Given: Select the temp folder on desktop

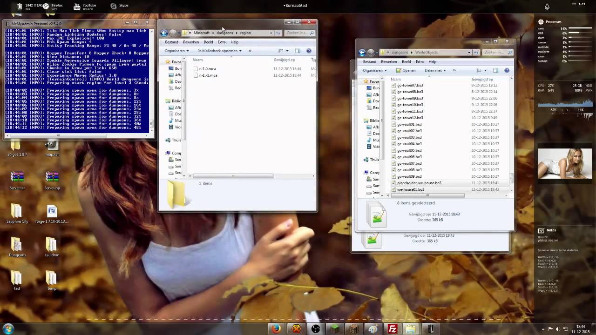Looking at the screenshot, I should click(52, 281).
